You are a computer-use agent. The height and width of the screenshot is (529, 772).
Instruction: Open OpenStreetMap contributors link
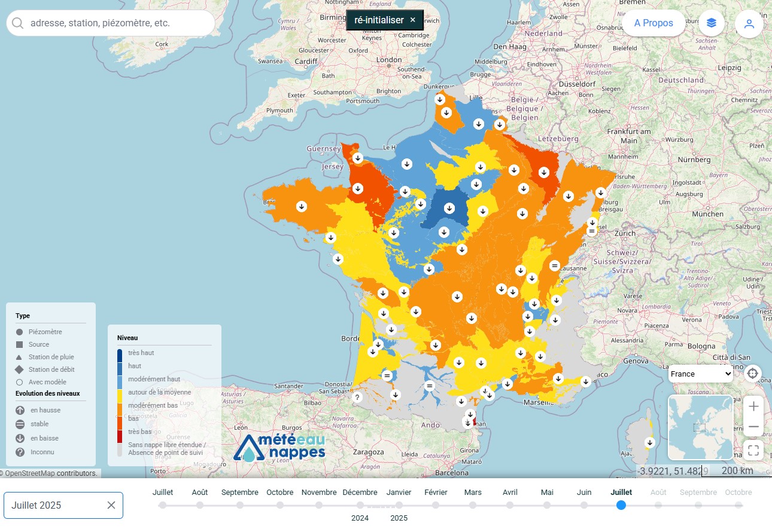click(x=51, y=473)
